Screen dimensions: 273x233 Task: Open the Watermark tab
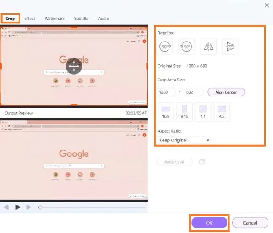pos(55,19)
